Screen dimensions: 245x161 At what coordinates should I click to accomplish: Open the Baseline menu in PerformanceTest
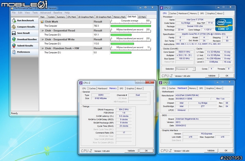click(58, 13)
